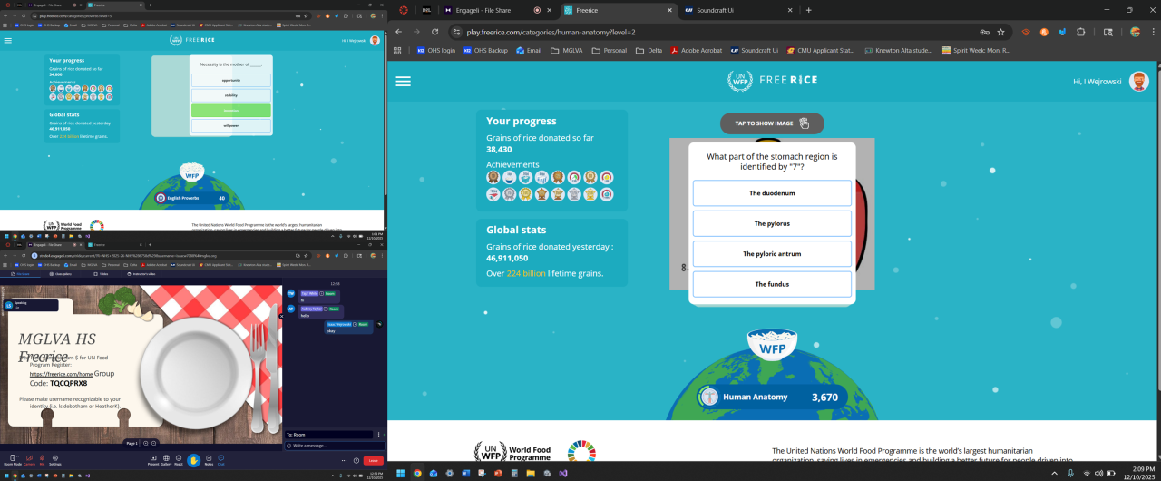Switch to the pinned D2L tab
Image resolution: width=1161 pixels, height=481 pixels.
click(426, 10)
